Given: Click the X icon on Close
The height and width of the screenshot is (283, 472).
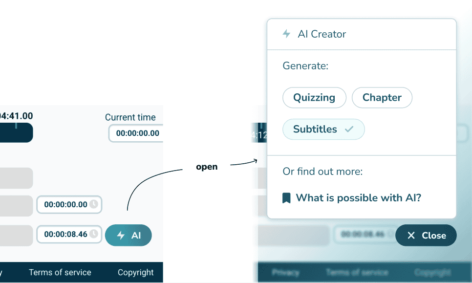Looking at the screenshot, I should pyautogui.click(x=411, y=236).
